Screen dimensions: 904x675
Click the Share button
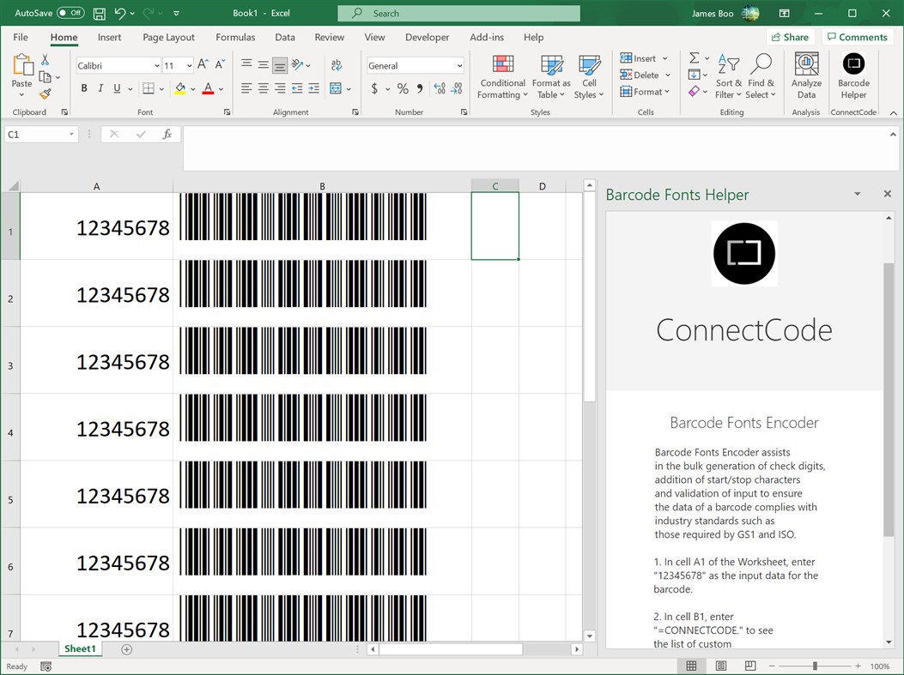click(790, 37)
